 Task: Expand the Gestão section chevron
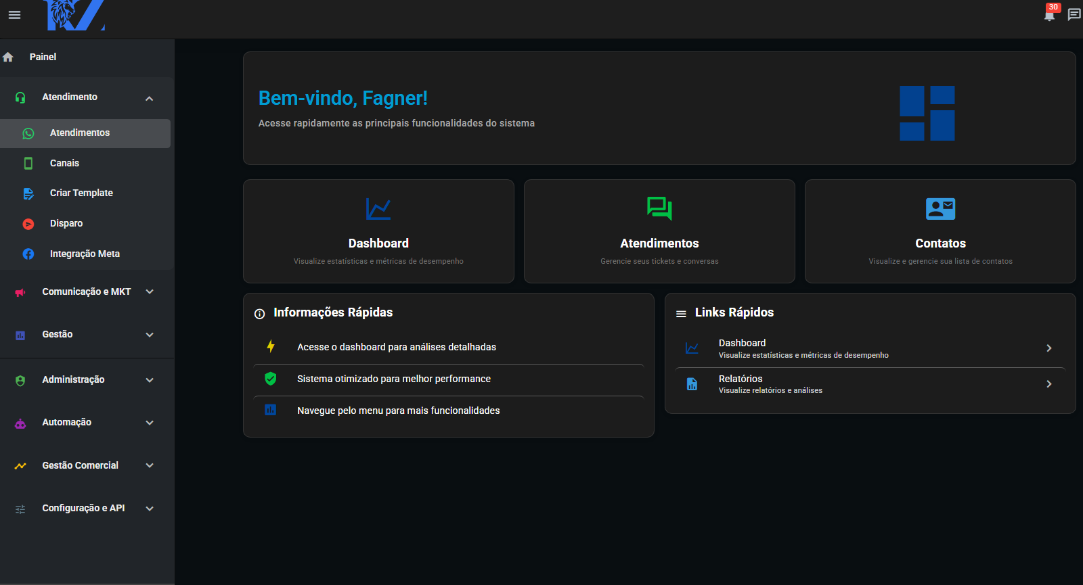pos(150,335)
